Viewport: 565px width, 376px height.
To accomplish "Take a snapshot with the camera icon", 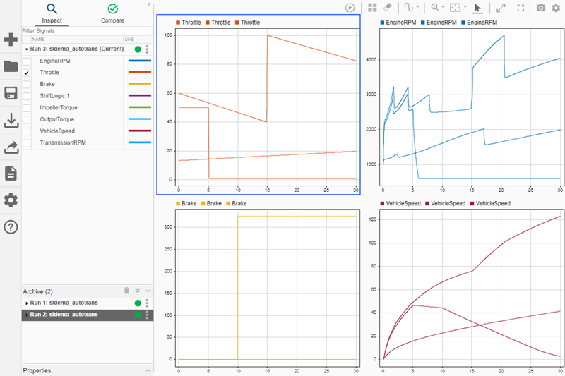I will [x=541, y=8].
